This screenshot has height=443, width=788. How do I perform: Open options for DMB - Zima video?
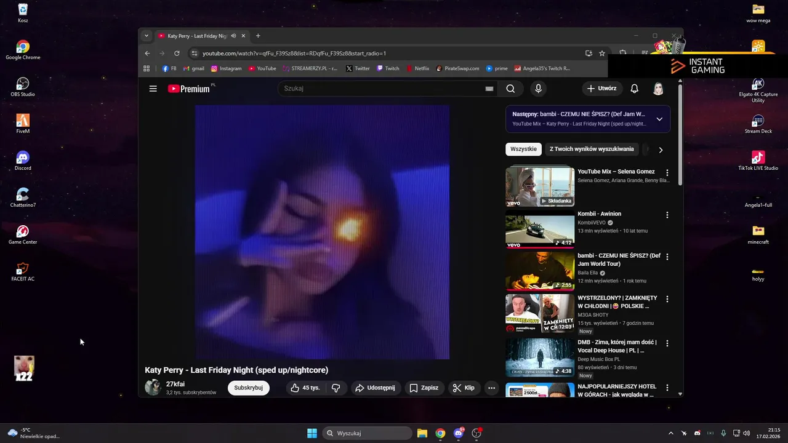click(x=667, y=343)
